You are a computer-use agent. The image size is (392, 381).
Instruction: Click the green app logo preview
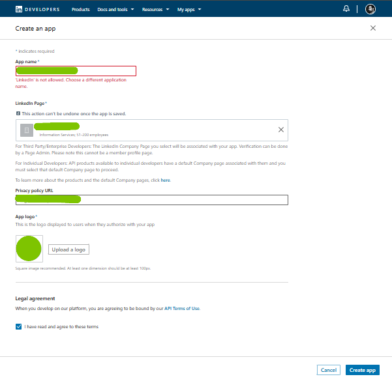coord(29,249)
